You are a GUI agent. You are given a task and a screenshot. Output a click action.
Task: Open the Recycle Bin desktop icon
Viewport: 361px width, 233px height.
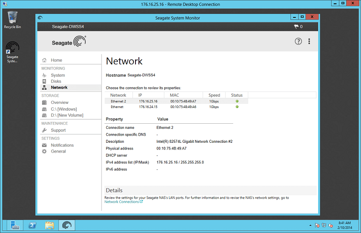(x=12, y=20)
